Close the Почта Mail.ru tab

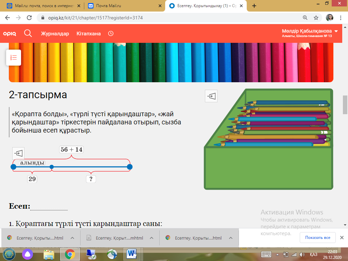[x=160, y=6]
